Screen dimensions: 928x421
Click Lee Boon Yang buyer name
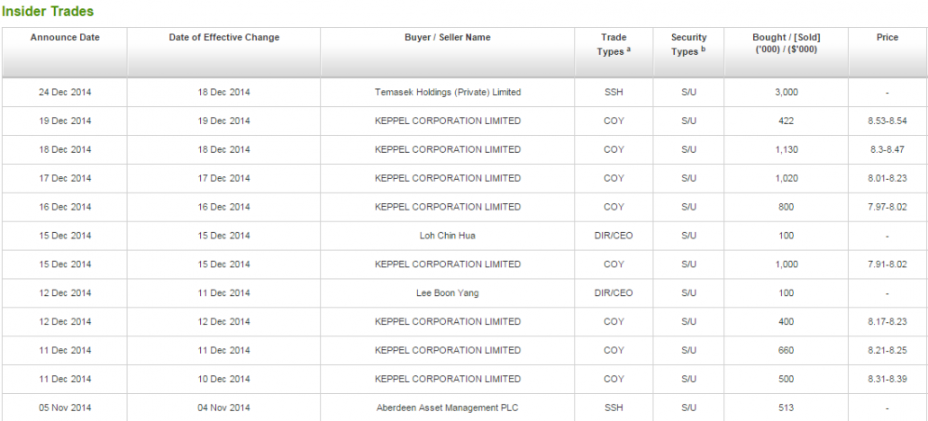click(x=448, y=293)
